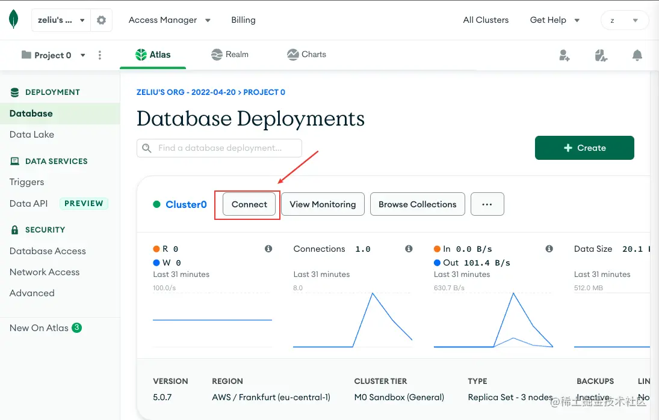Screen dimensions: 659x420
Task: Click the network In/Out chart graph
Action: pyautogui.click(x=493, y=320)
